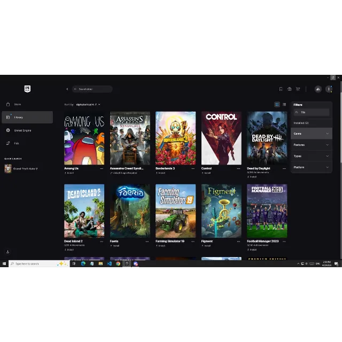Open the Among Us cover art
The width and height of the screenshot is (342, 342).
[84, 138]
